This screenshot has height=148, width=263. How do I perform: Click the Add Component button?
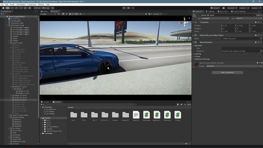(x=227, y=72)
